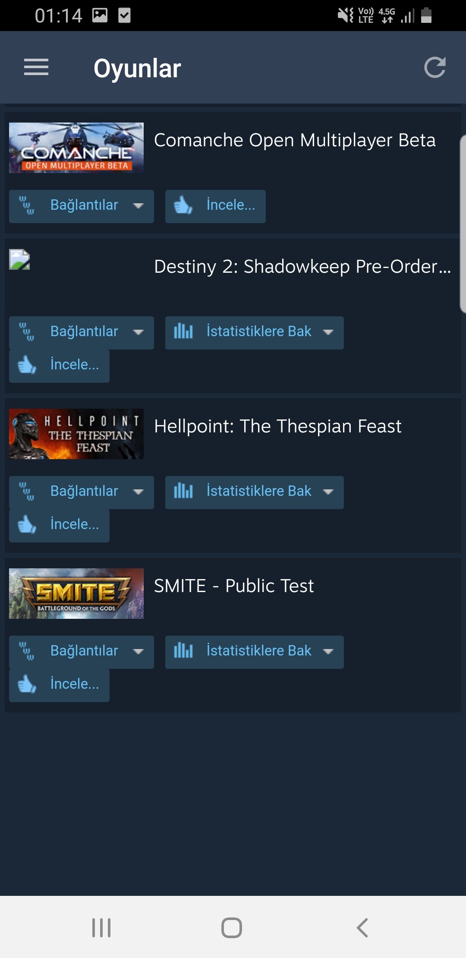Viewport: 466px width, 958px height.
Task: Click broken image icon for Destiny 2
Action: [19, 260]
